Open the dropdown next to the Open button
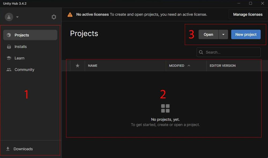268x158 pixels. click(x=223, y=34)
